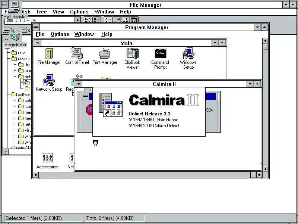Viewport: 298px width, 224px height.
Task: Open Program Manager's File menu
Action: coord(40,34)
